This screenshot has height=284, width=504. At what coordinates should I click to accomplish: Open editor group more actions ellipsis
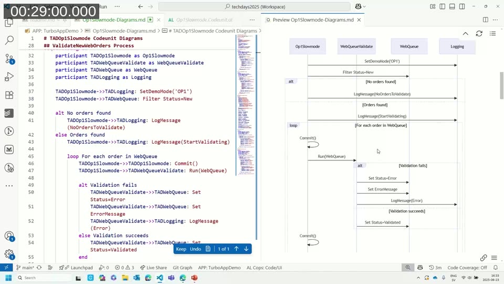pos(252,19)
